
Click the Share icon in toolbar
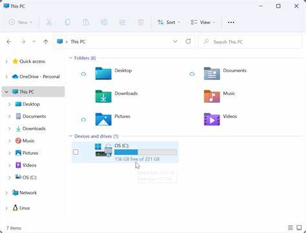[x=122, y=22]
